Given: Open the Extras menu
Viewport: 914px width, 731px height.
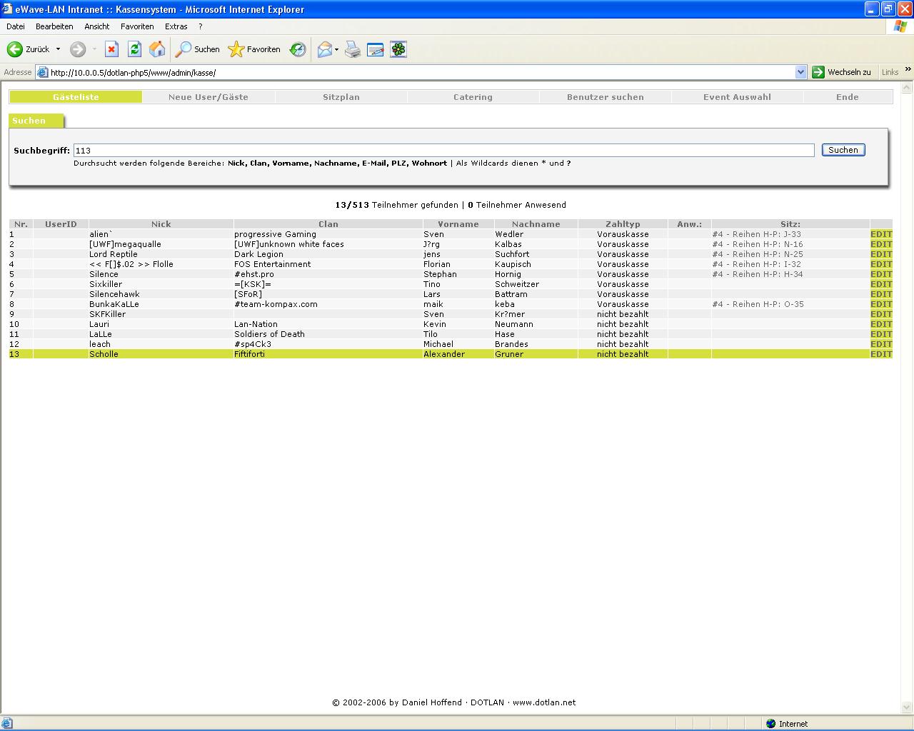Looking at the screenshot, I should [x=176, y=26].
